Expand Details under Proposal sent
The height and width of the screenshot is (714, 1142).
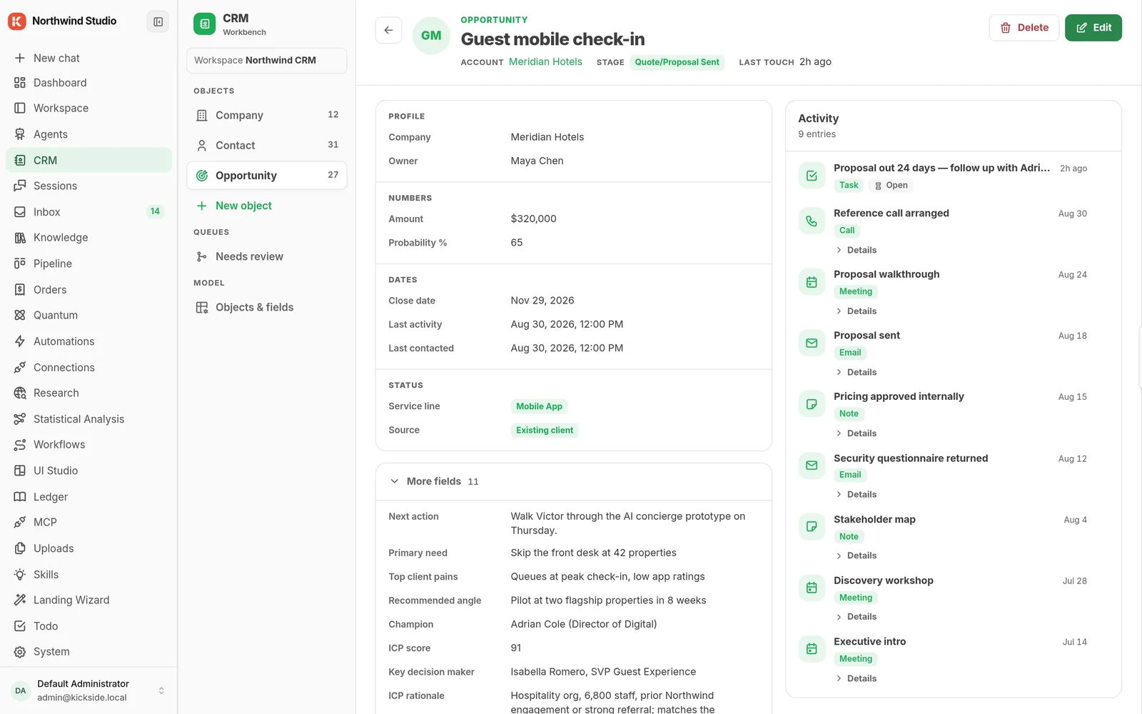(x=856, y=372)
